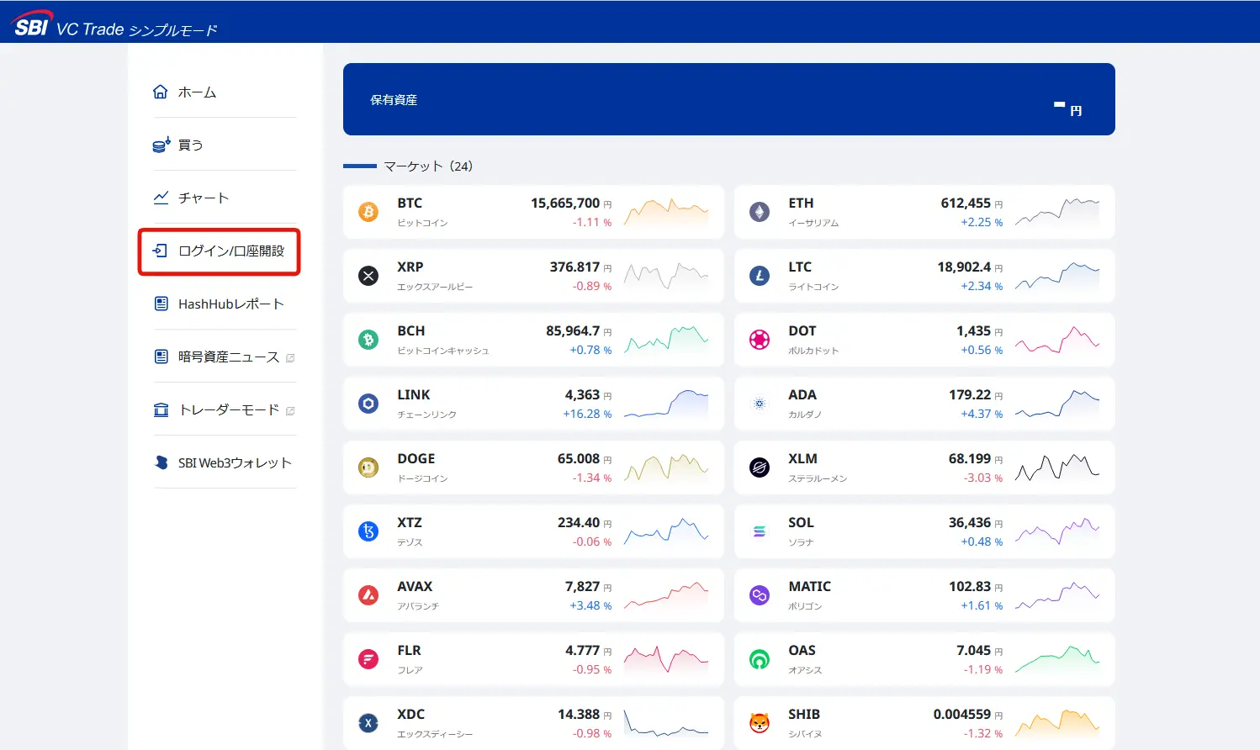Click the OAS price 7.045

(973, 651)
